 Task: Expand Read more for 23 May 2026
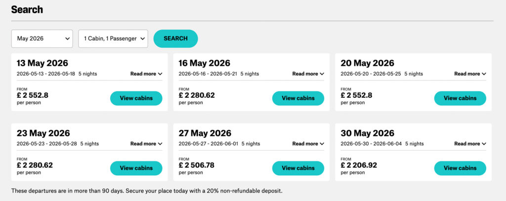coord(146,144)
